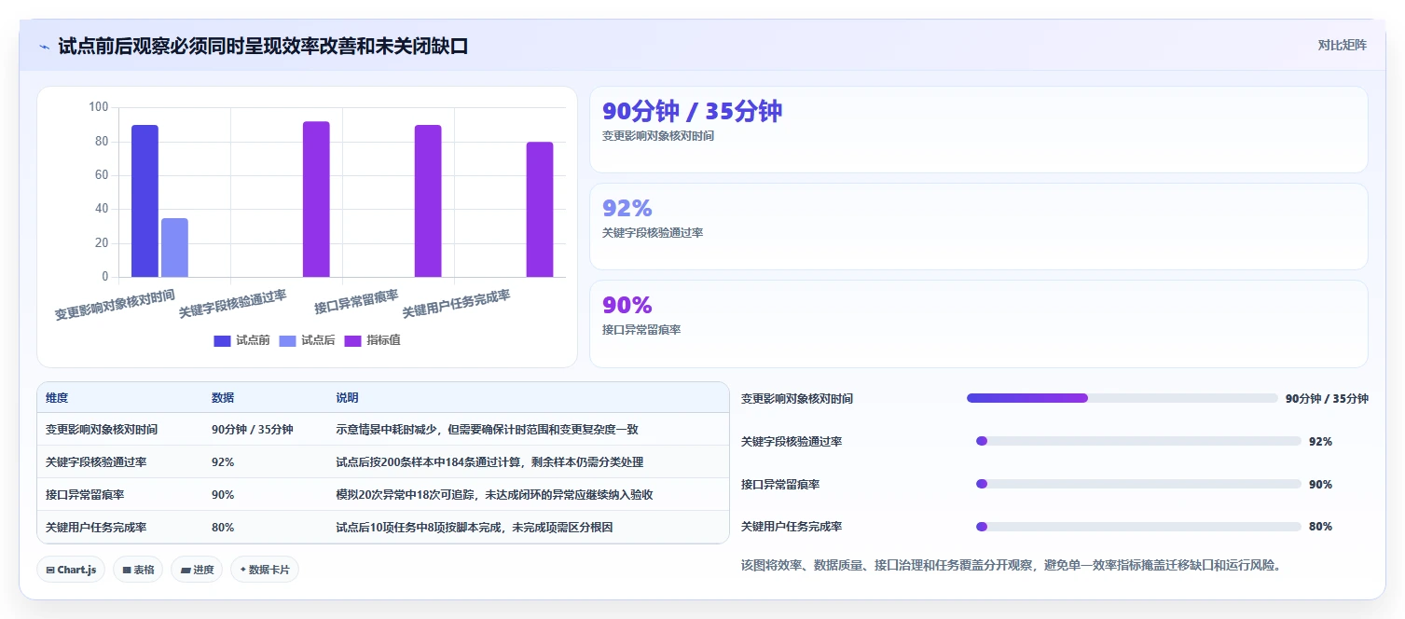This screenshot has width=1405, height=619.
Task: Click the 关键字段核验通过率 progress bar
Action: [x=1138, y=441]
